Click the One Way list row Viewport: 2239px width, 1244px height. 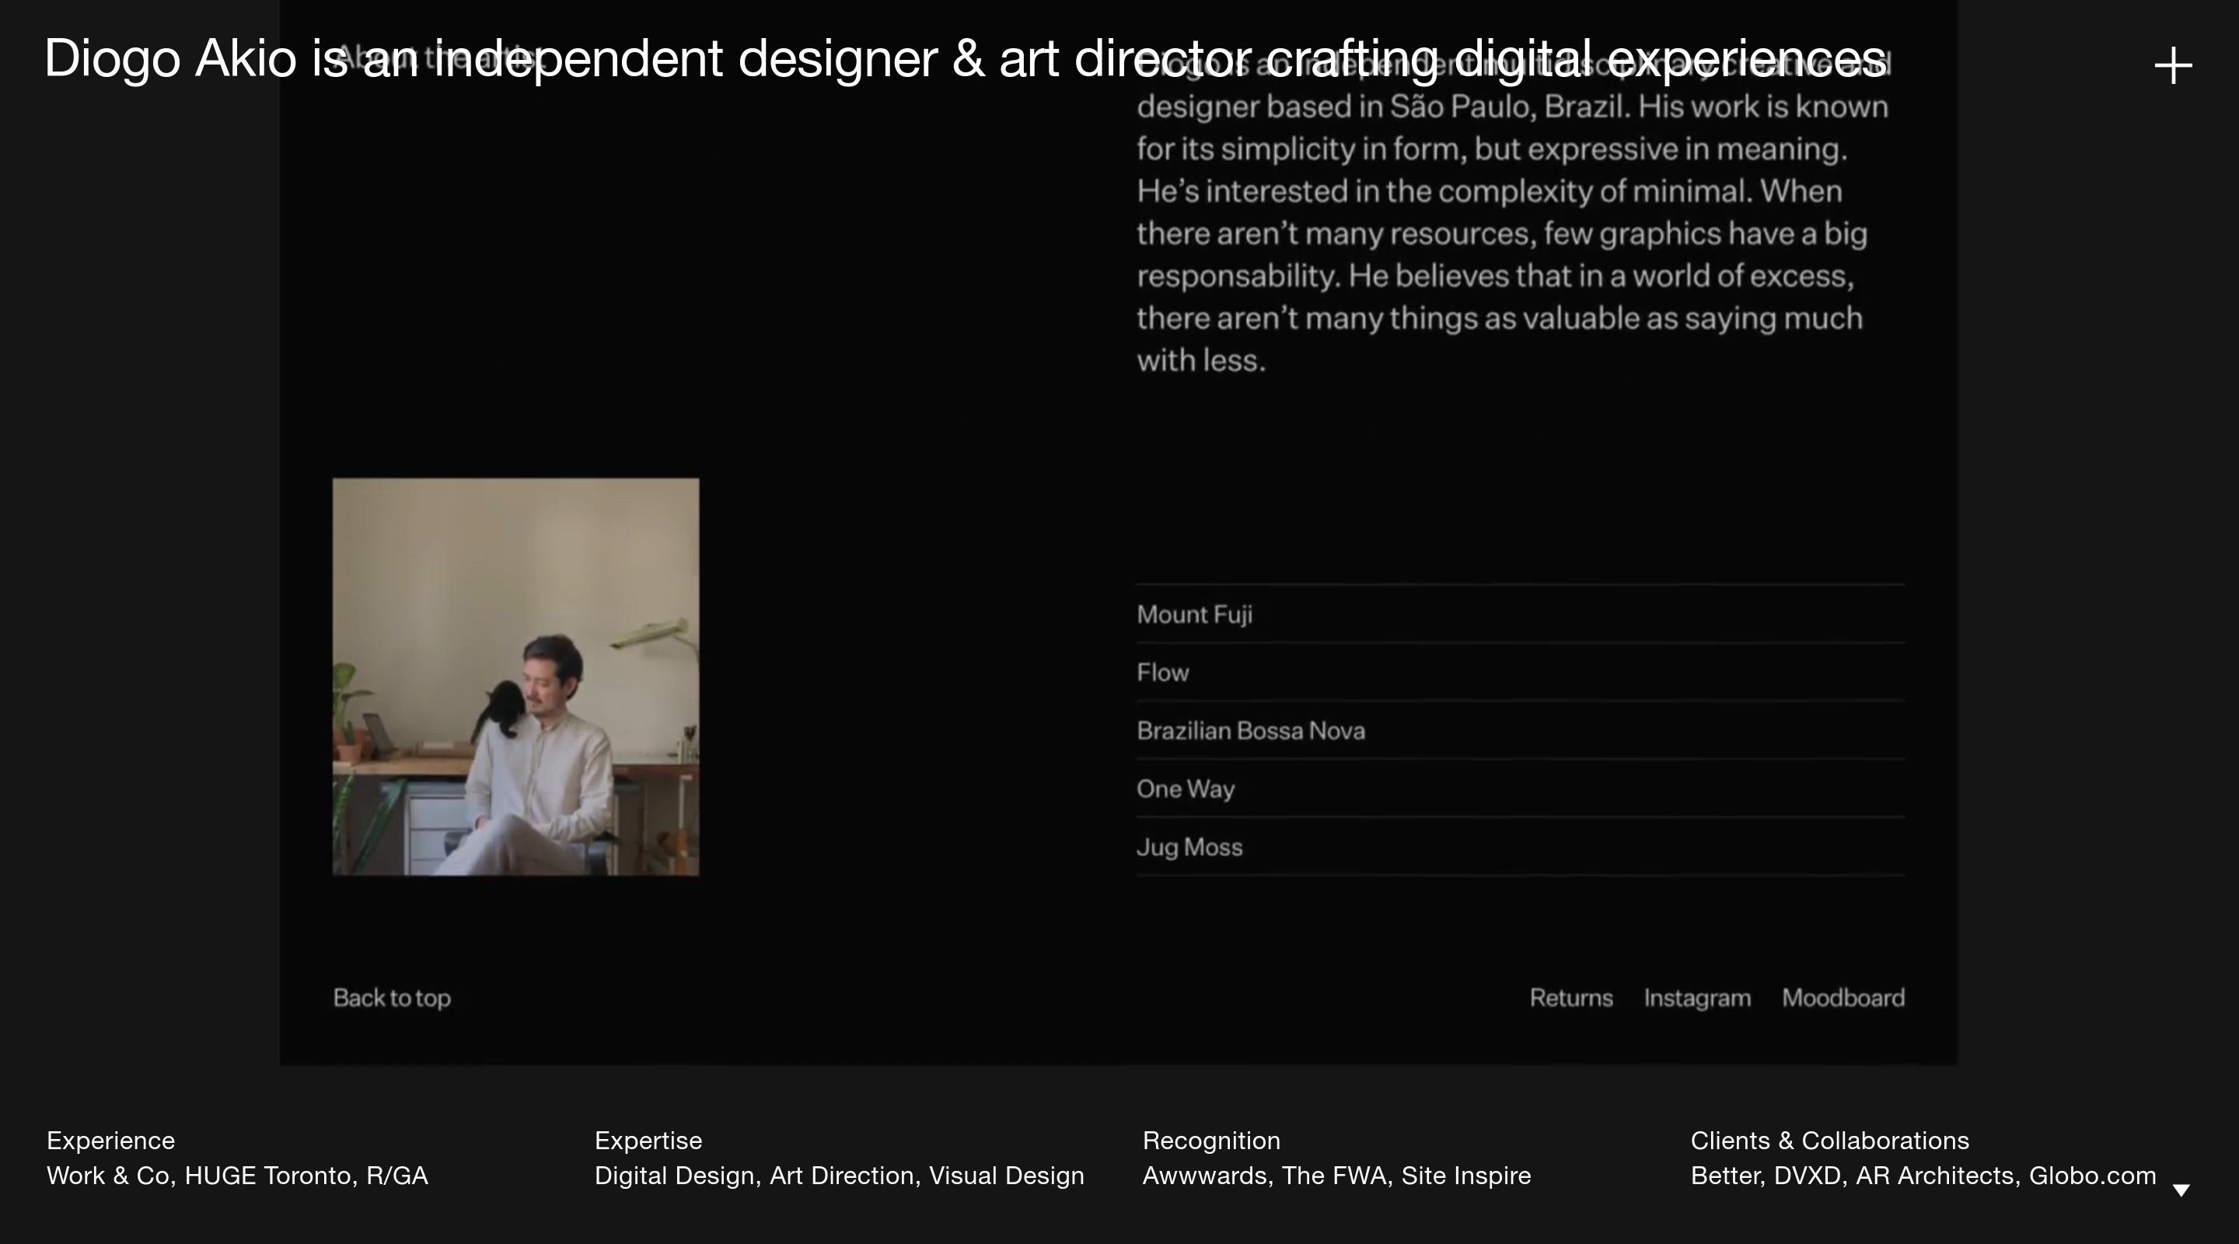coord(1185,789)
